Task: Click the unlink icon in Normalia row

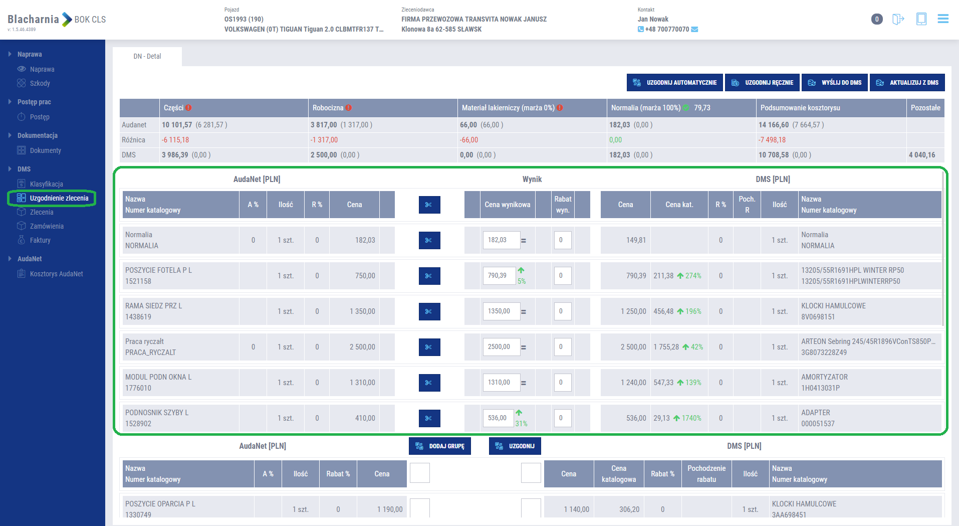Action: pyautogui.click(x=429, y=240)
